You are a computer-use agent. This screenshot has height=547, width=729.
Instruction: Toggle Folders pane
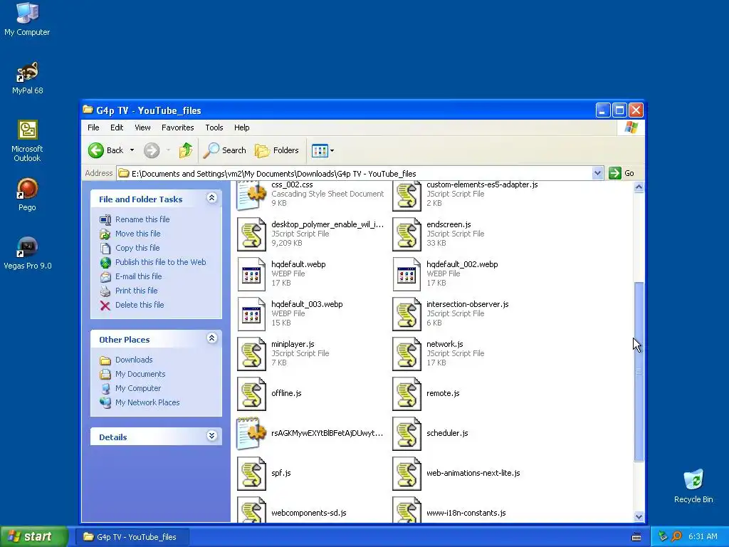(x=277, y=150)
